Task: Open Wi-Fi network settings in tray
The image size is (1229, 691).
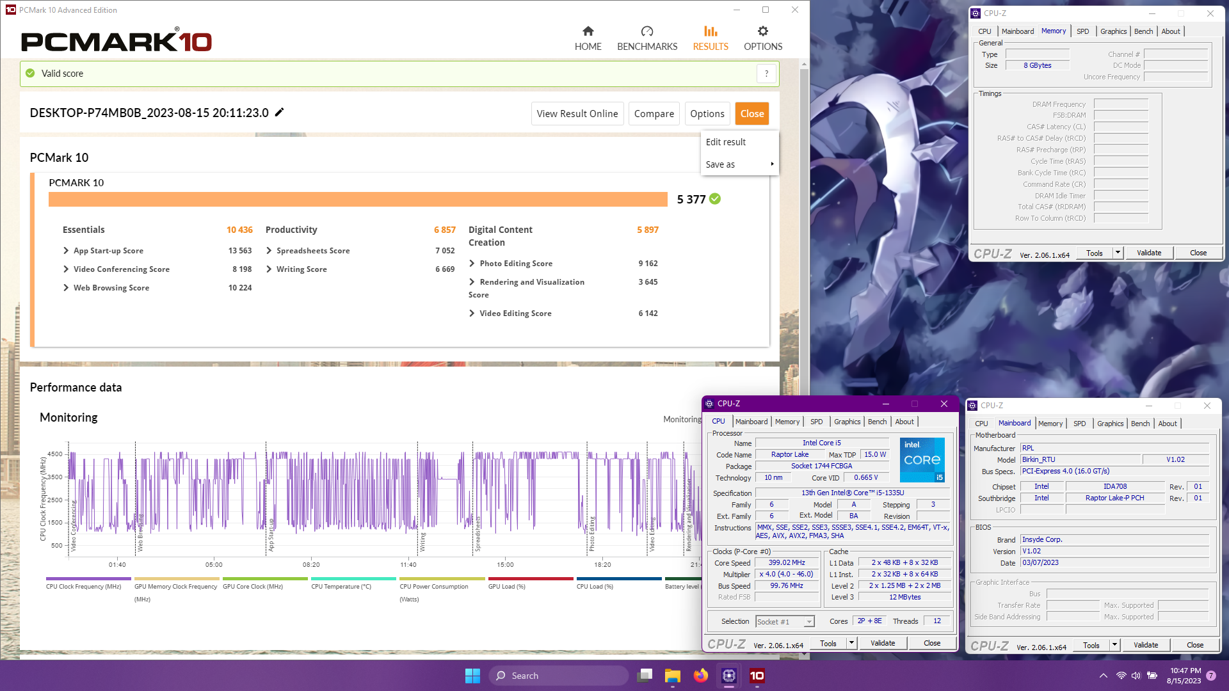Action: pos(1121,676)
